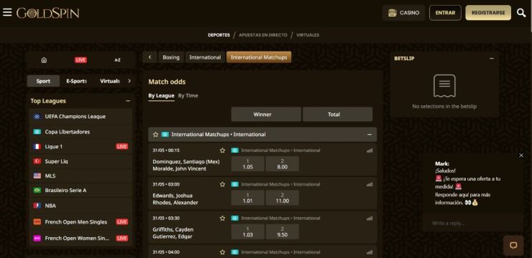Click the France flag for Ligue 1
The width and height of the screenshot is (532, 258).
click(37, 146)
